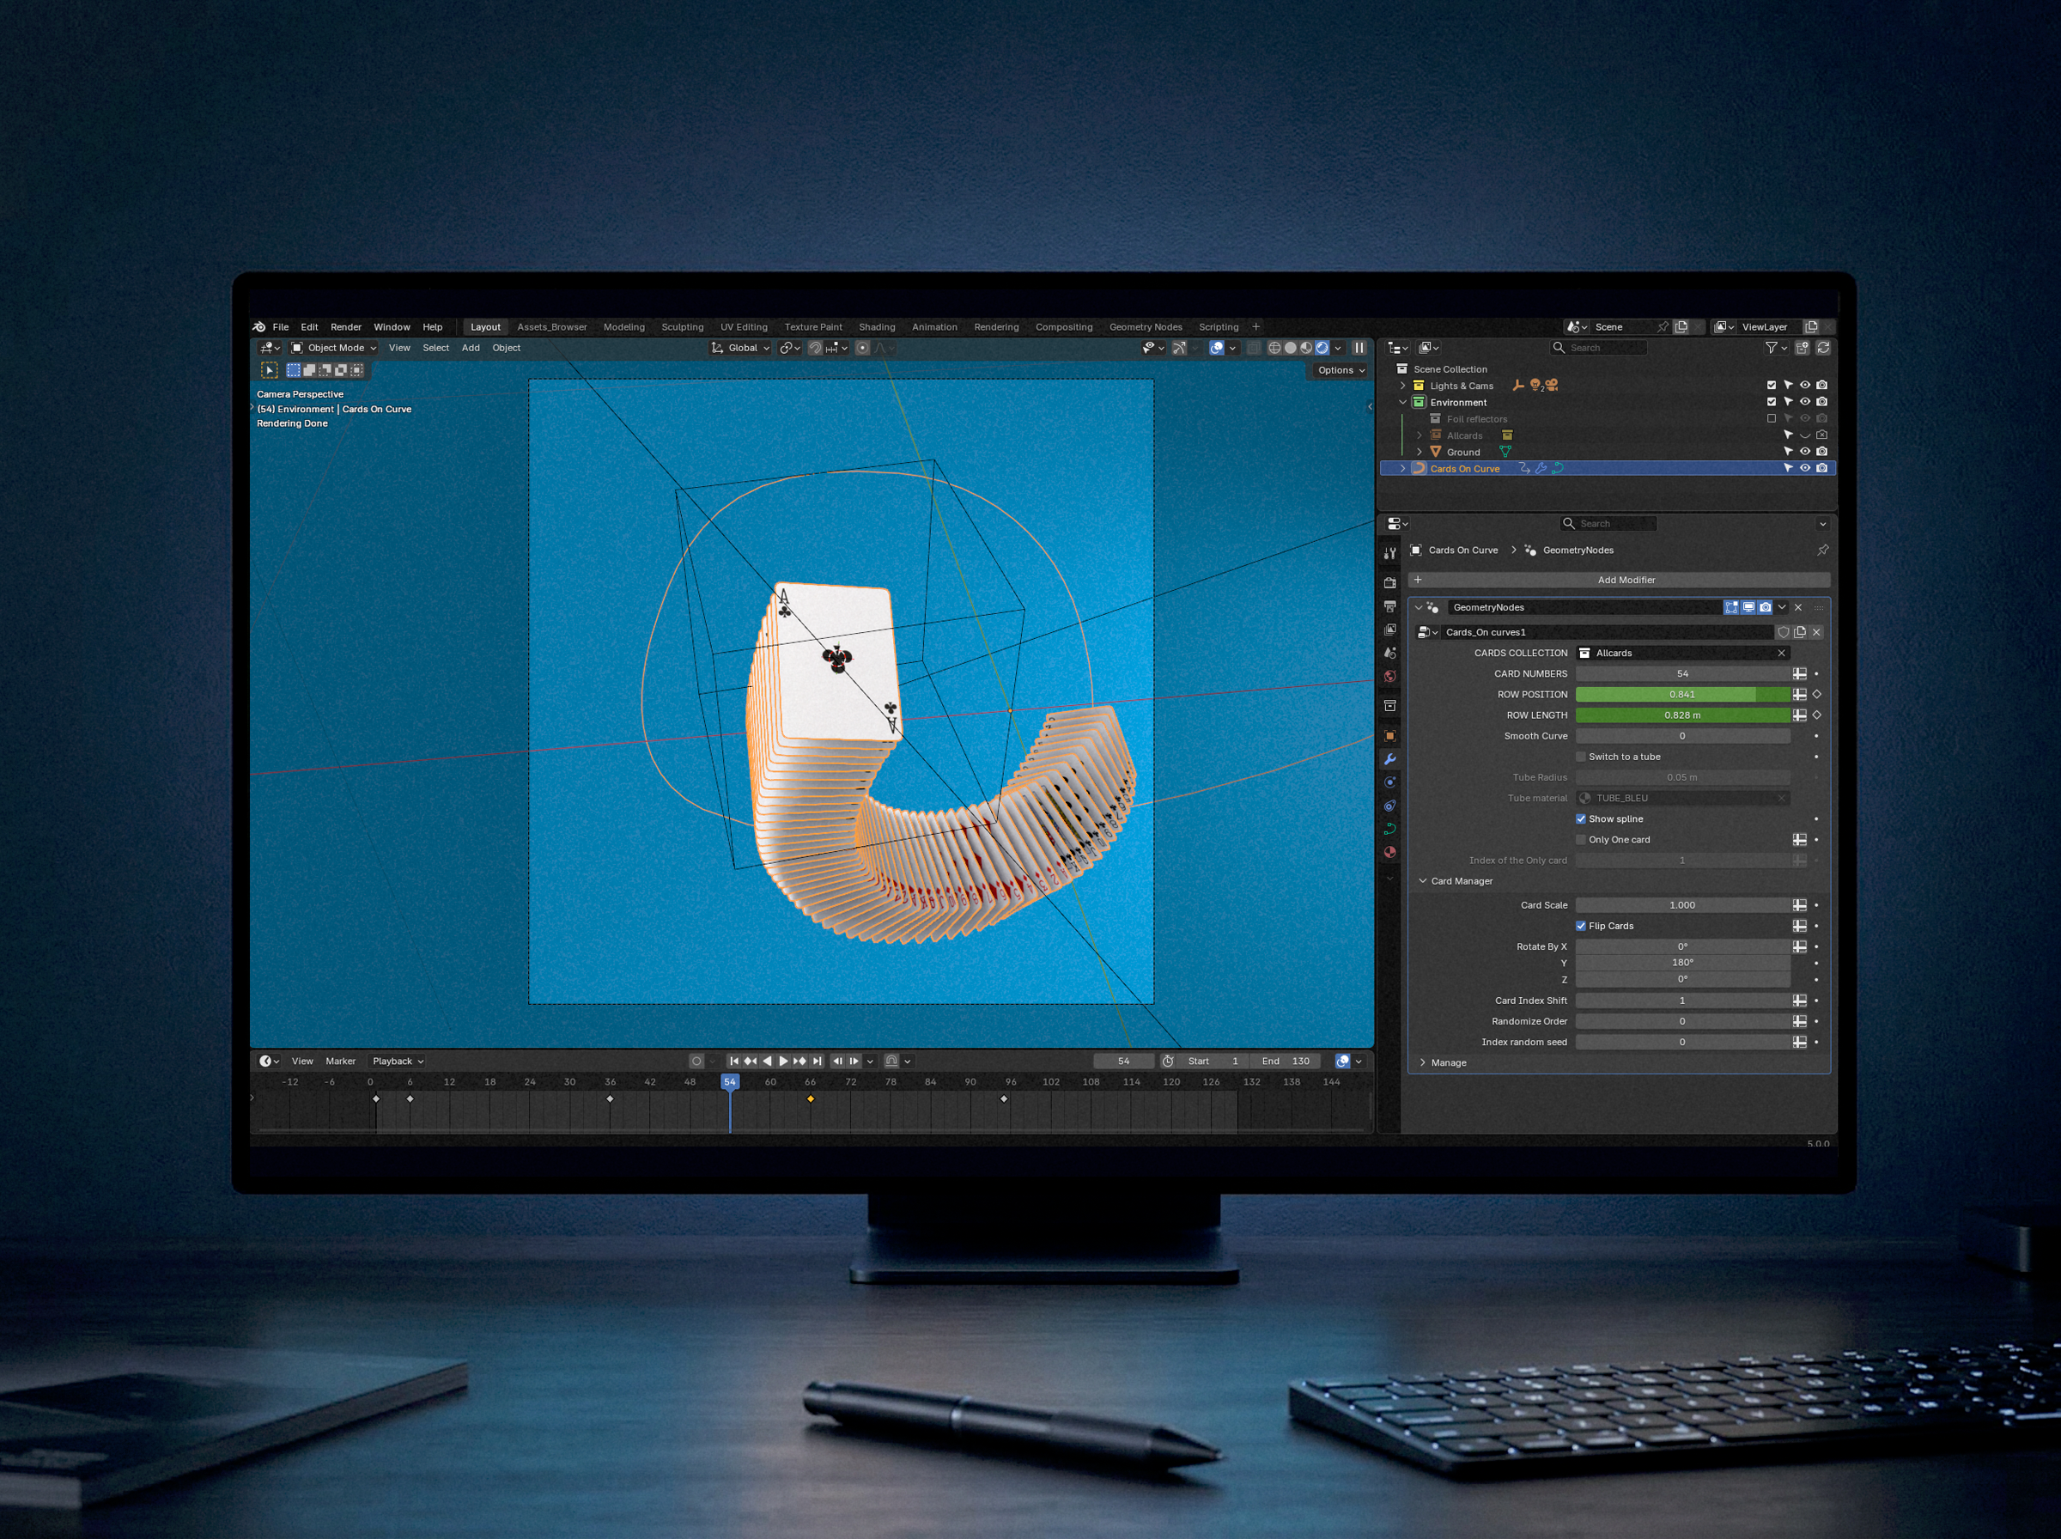Open the Render properties tab icon
The width and height of the screenshot is (2061, 1539).
(x=1389, y=583)
